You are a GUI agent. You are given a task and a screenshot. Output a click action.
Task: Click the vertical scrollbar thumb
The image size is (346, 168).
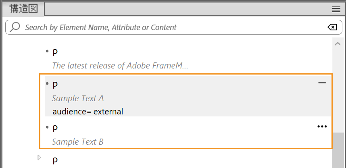pyautogui.click(x=338, y=150)
